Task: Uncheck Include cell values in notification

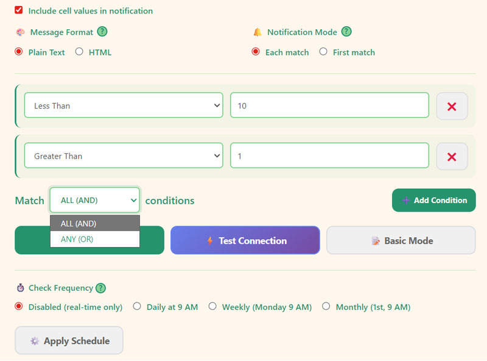Action: pyautogui.click(x=17, y=10)
